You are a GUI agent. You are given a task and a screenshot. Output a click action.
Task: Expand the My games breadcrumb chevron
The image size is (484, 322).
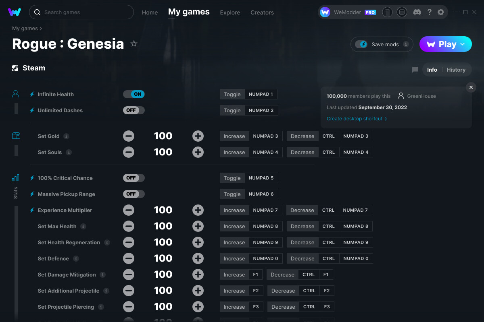[x=42, y=28]
